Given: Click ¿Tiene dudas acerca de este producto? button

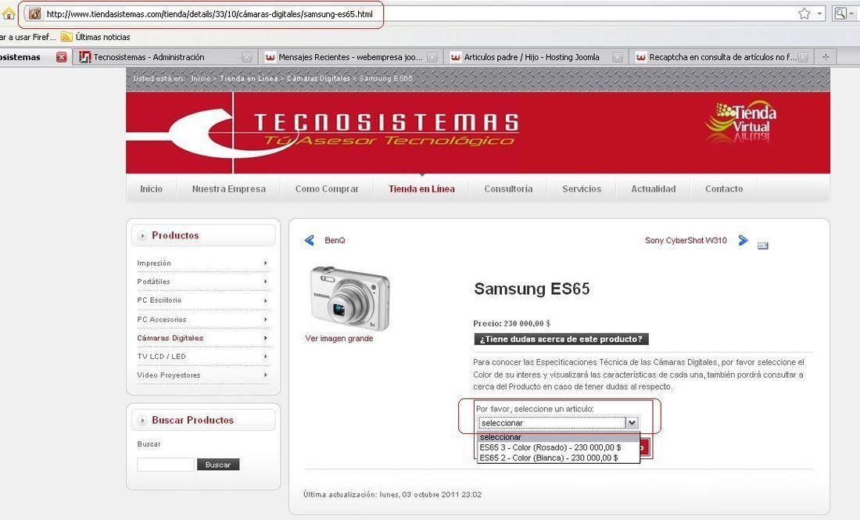Looking at the screenshot, I should tap(561, 339).
